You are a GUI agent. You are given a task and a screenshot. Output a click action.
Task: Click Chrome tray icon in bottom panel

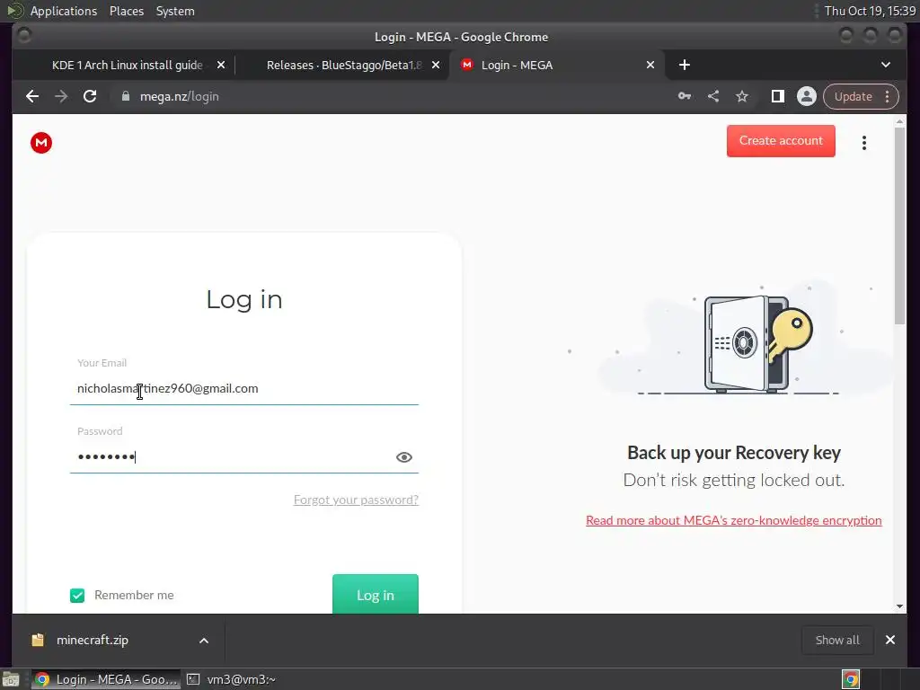(850, 679)
